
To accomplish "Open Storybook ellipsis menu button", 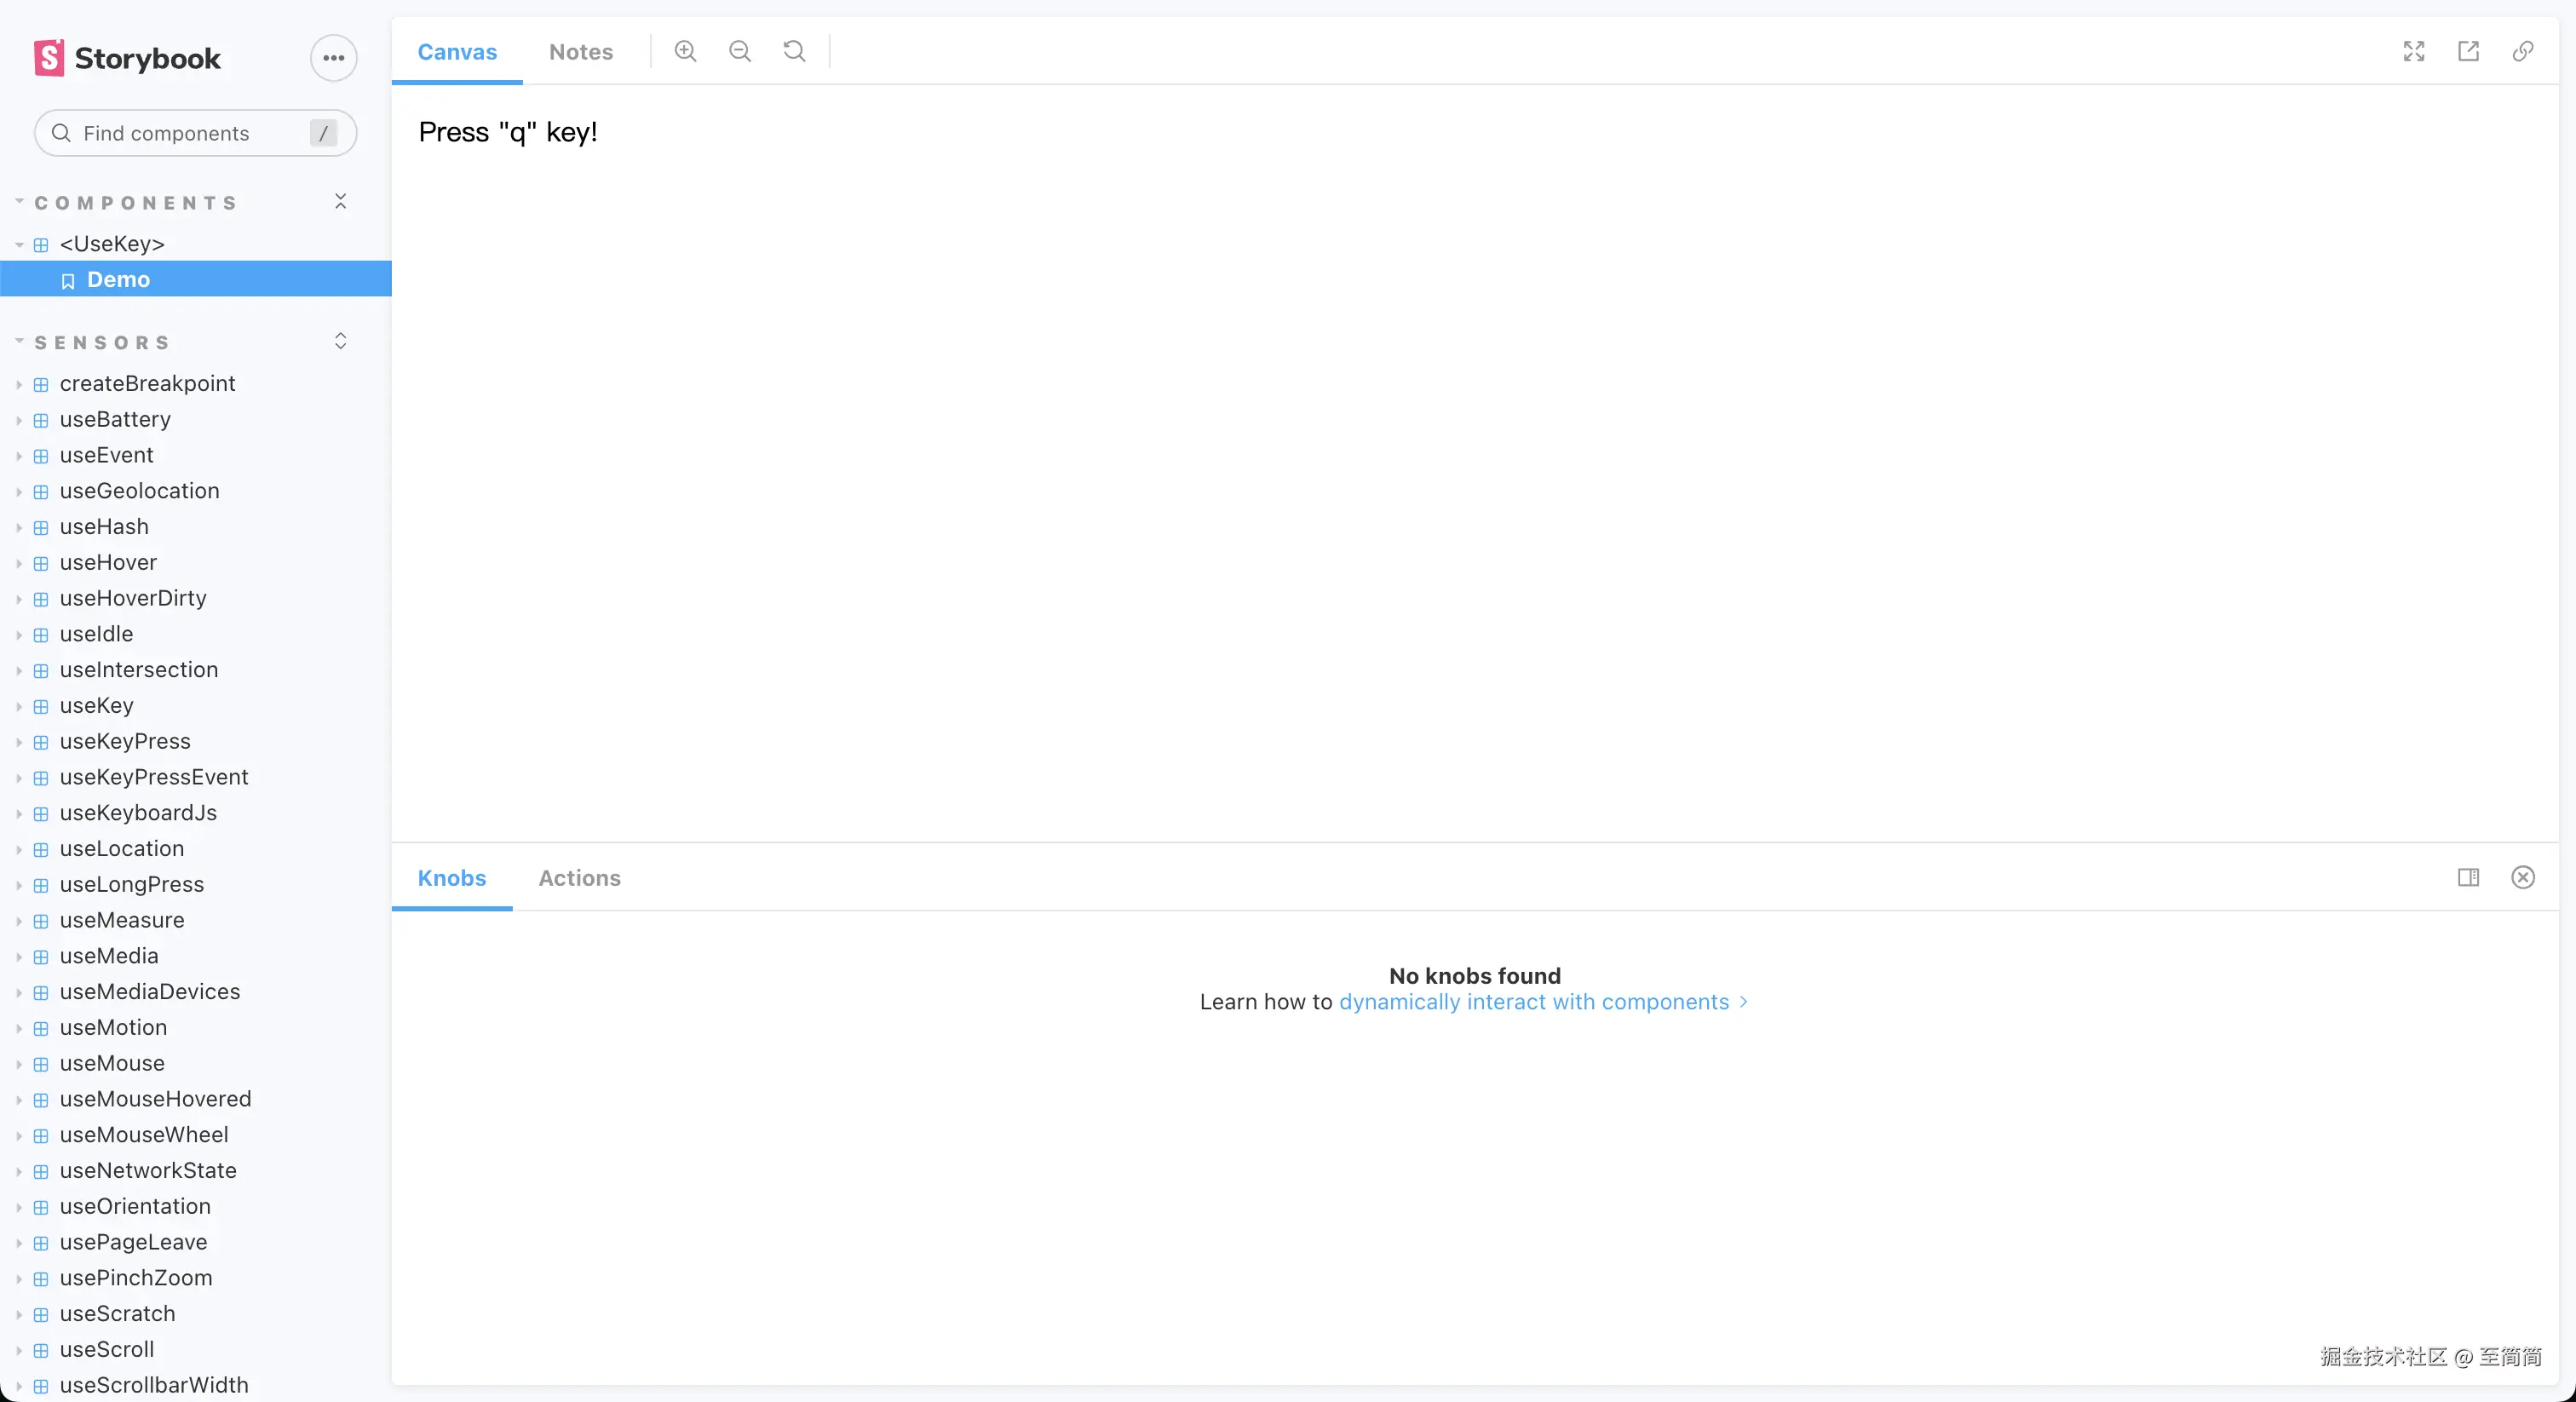I will 333,58.
